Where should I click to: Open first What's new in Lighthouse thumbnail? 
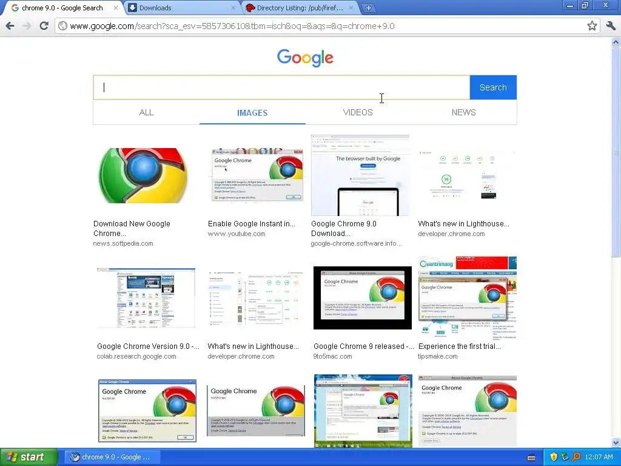point(467,175)
